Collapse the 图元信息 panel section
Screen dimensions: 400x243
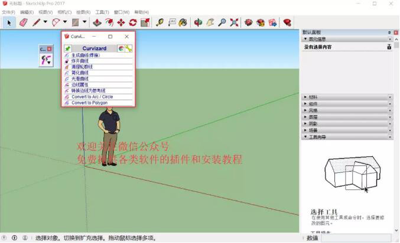[305, 39]
